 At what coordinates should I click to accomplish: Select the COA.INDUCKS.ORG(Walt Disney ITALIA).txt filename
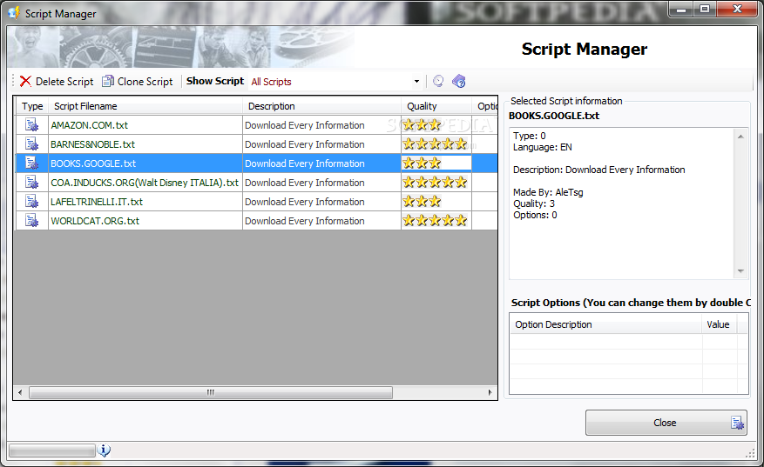click(x=145, y=183)
